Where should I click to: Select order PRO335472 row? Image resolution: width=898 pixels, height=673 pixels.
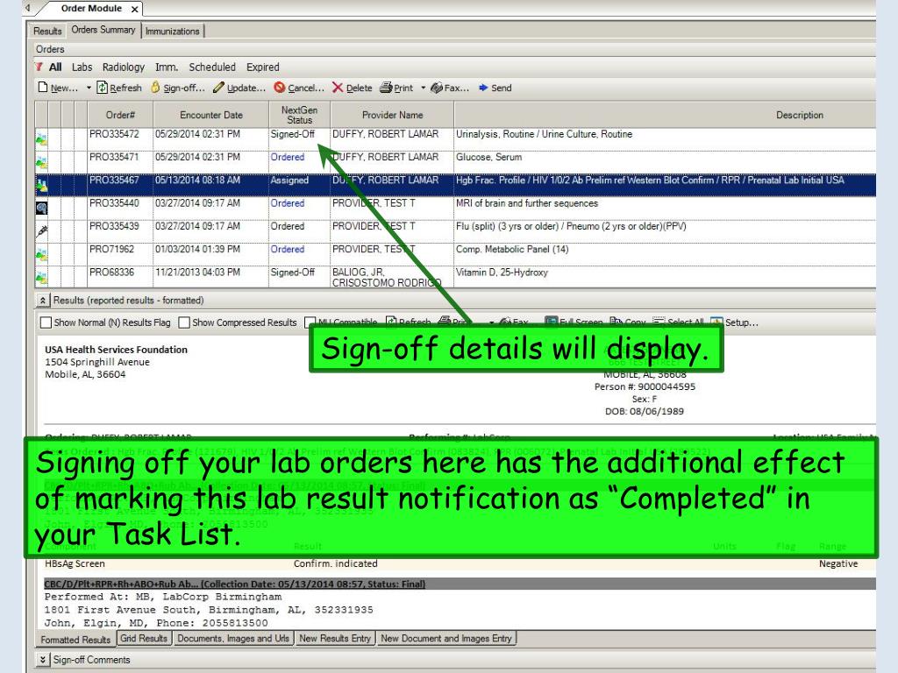tap(455, 139)
